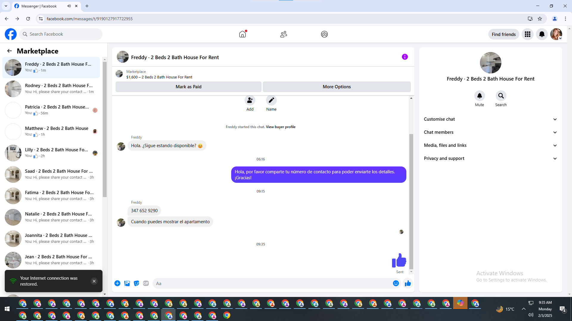The width and height of the screenshot is (572, 321).
Task: Expand the Chat members section
Action: tap(491, 132)
